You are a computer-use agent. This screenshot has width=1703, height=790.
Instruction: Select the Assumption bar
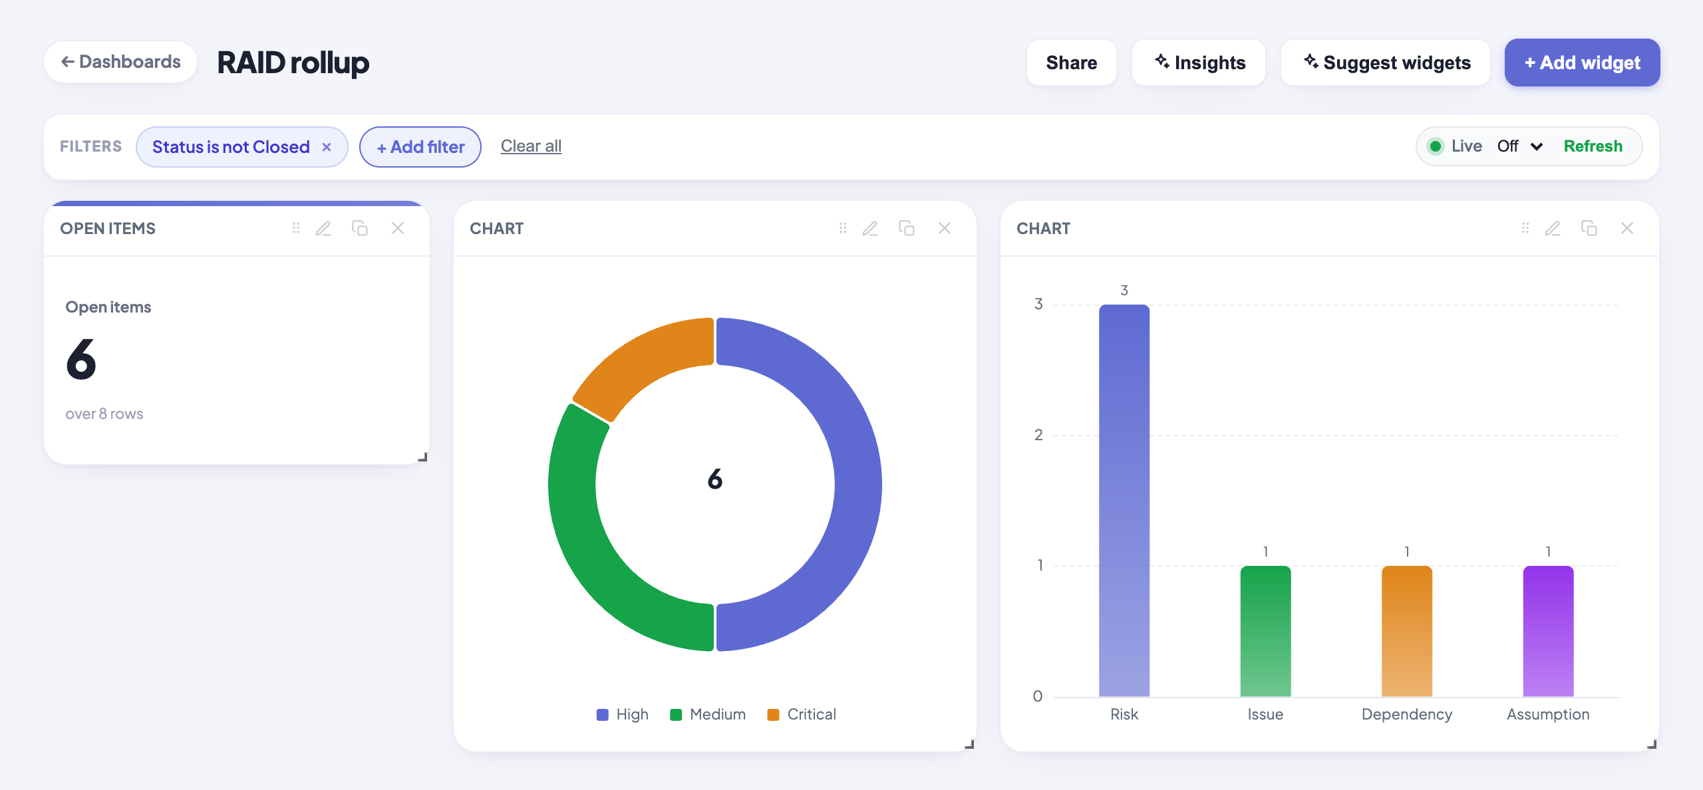tap(1548, 631)
